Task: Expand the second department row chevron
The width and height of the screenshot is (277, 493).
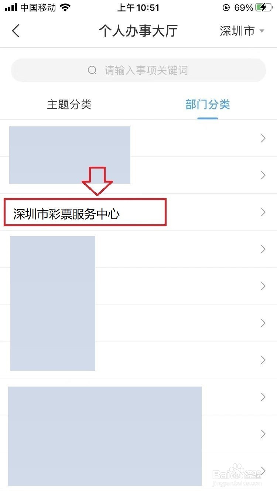Action: (263, 175)
